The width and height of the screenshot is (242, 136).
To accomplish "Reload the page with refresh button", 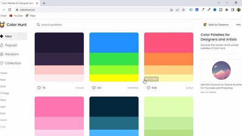I will (9, 10).
